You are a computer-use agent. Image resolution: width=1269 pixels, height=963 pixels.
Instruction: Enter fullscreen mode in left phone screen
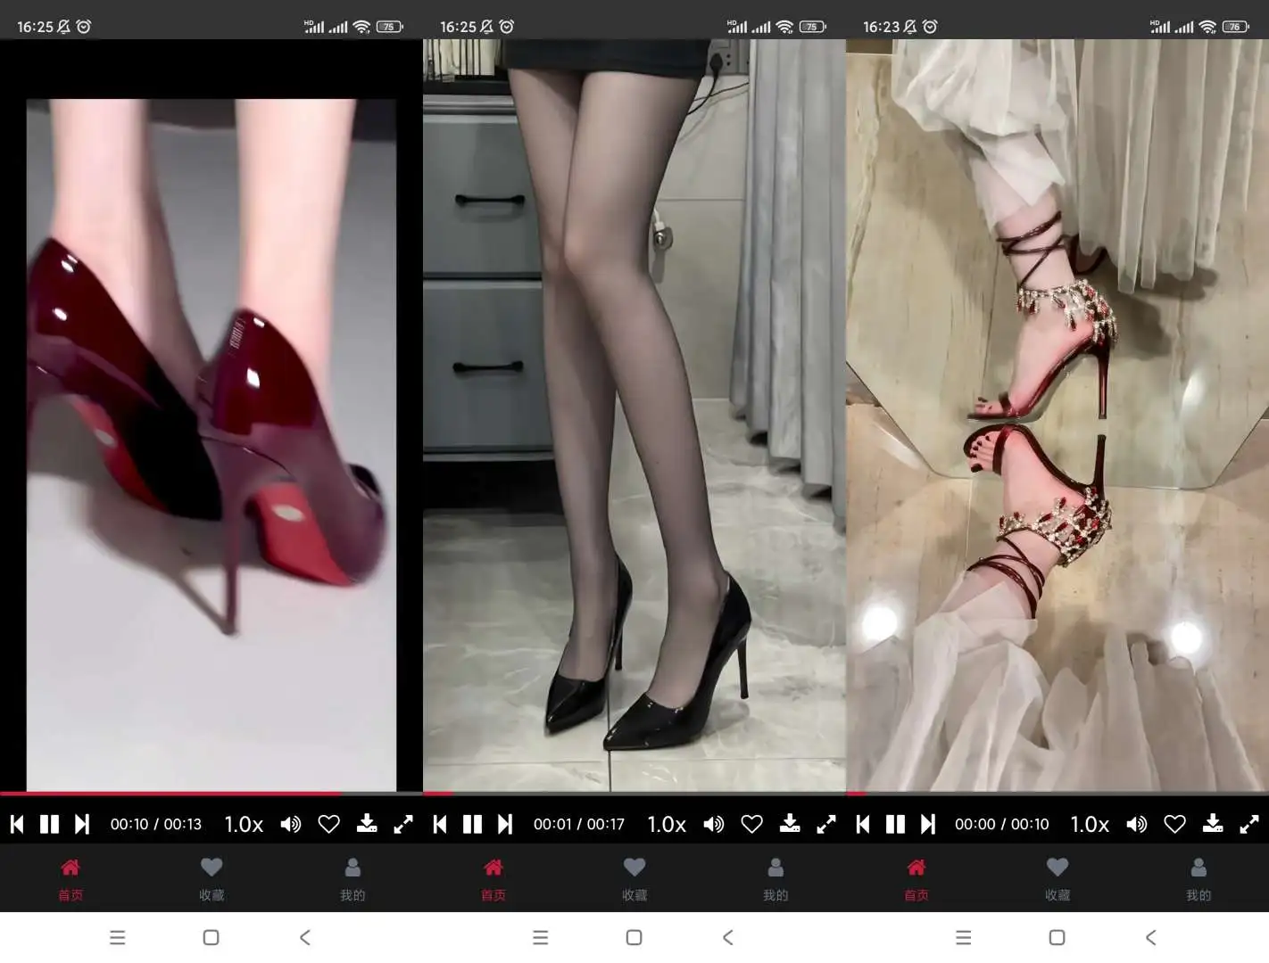coord(403,824)
